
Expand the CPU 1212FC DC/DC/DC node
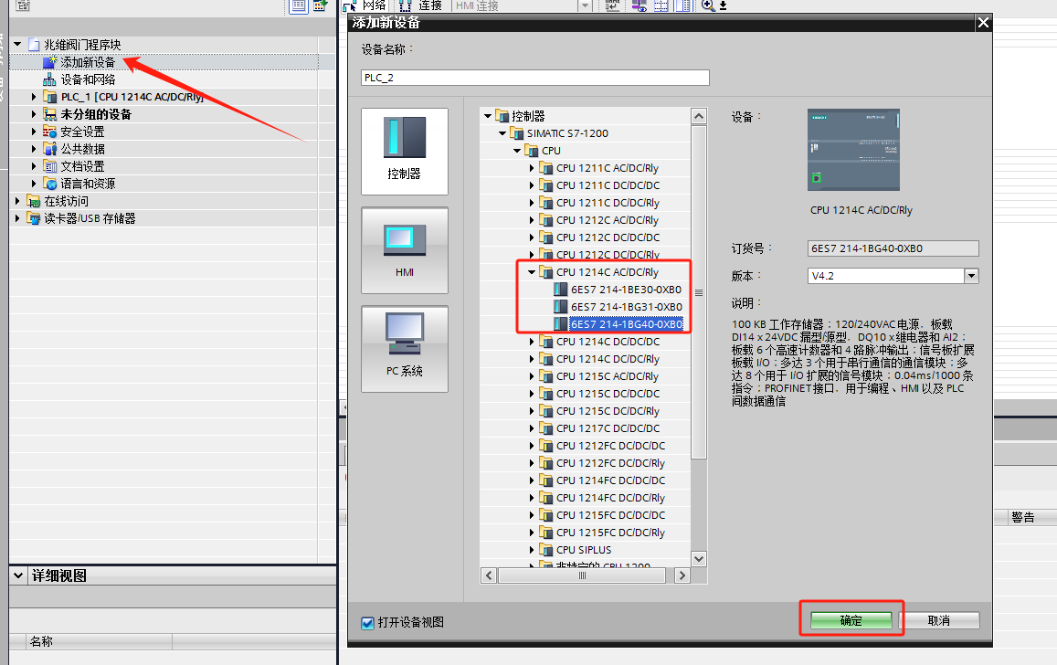[x=531, y=446]
